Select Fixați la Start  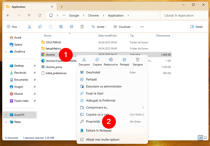(x=112, y=93)
